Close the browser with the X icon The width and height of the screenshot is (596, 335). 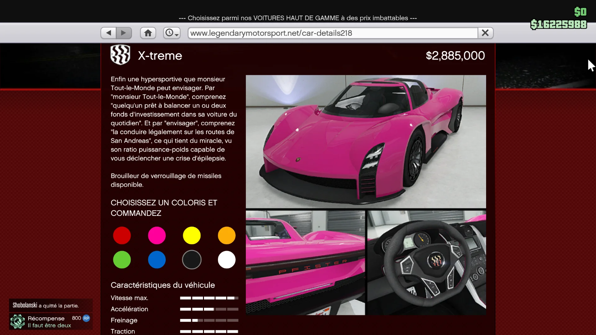click(x=485, y=33)
